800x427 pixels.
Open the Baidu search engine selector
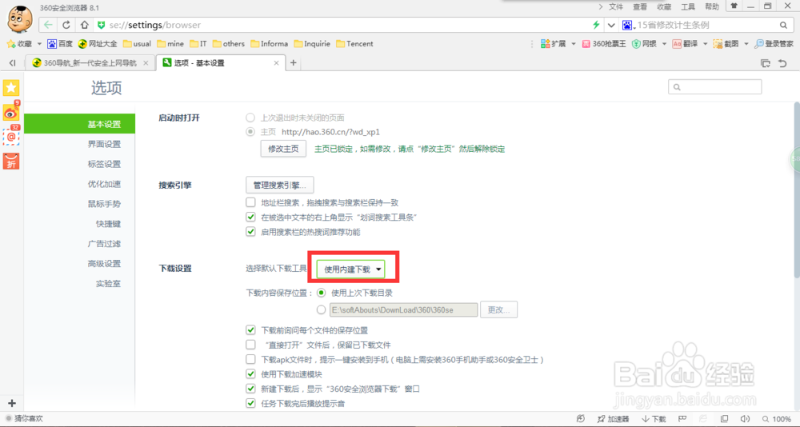tap(628, 25)
